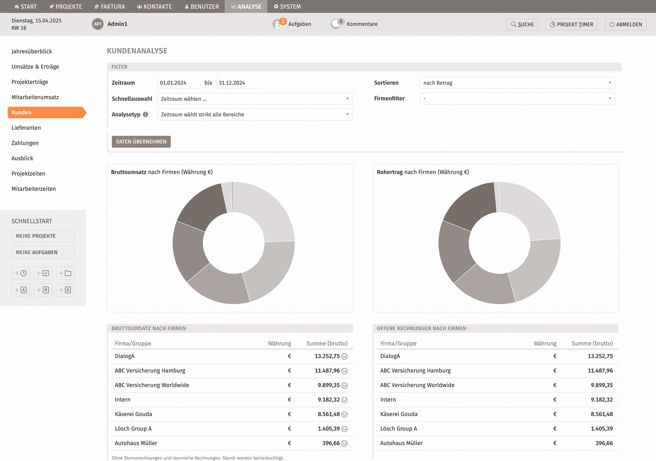The width and height of the screenshot is (656, 461).
Task: Switch to the FAKTURA menu tab
Action: [110, 7]
